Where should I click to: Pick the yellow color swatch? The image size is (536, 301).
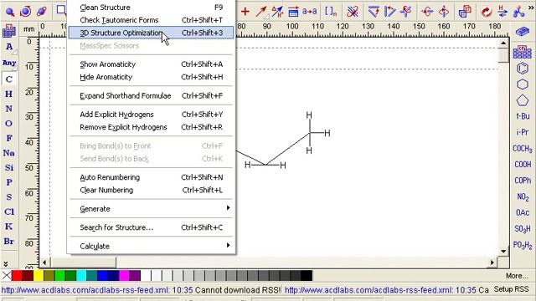pyautogui.click(x=39, y=275)
